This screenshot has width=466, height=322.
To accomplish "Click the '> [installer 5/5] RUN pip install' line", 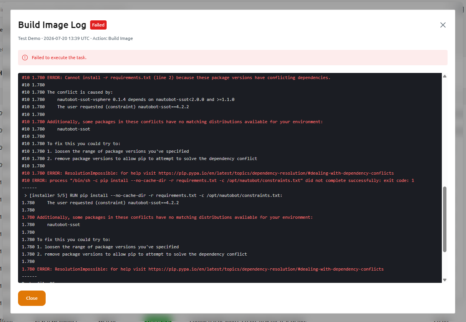I will [x=153, y=195].
